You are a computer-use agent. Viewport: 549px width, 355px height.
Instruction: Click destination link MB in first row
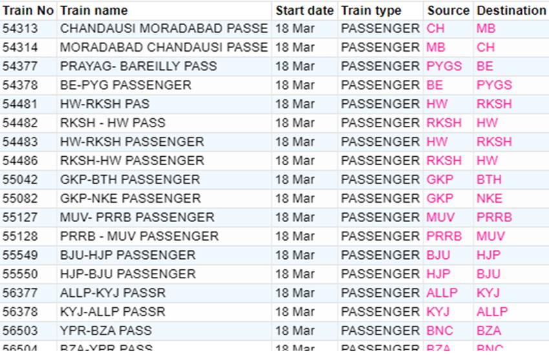(486, 28)
